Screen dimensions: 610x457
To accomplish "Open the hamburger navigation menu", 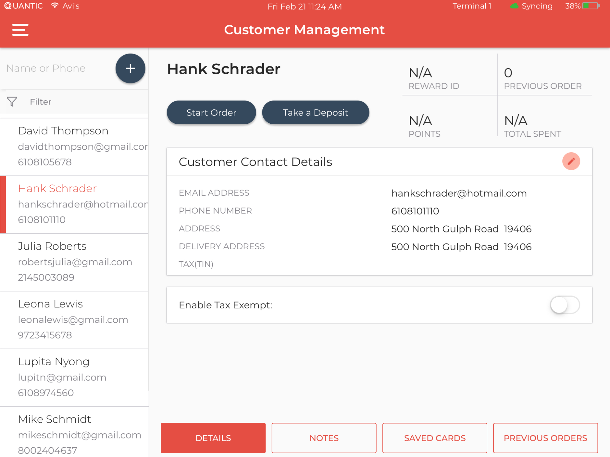I will pyautogui.click(x=20, y=29).
